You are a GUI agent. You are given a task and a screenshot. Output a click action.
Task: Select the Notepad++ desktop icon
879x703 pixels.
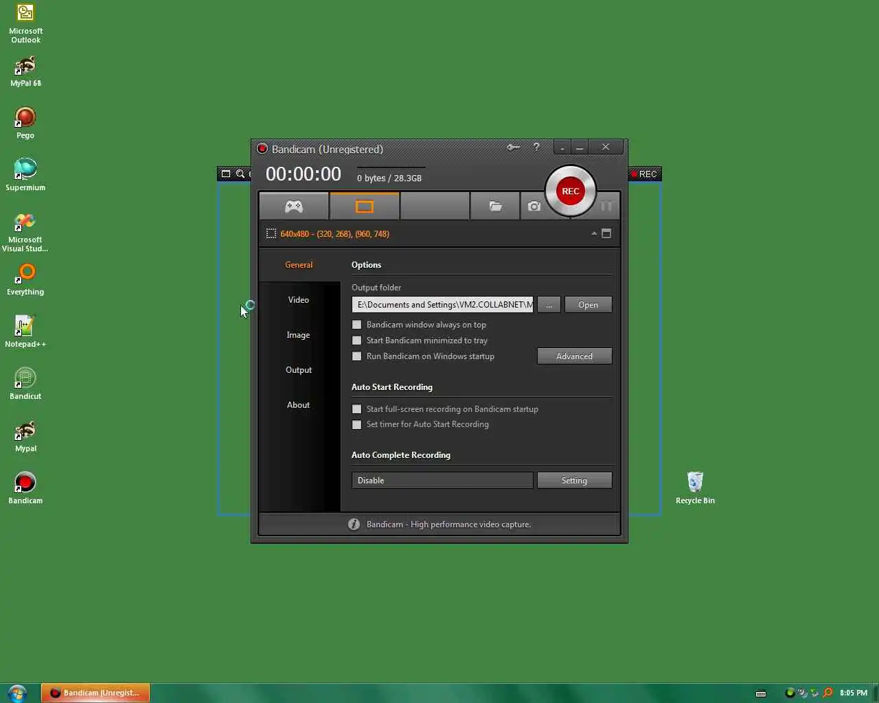(x=25, y=332)
